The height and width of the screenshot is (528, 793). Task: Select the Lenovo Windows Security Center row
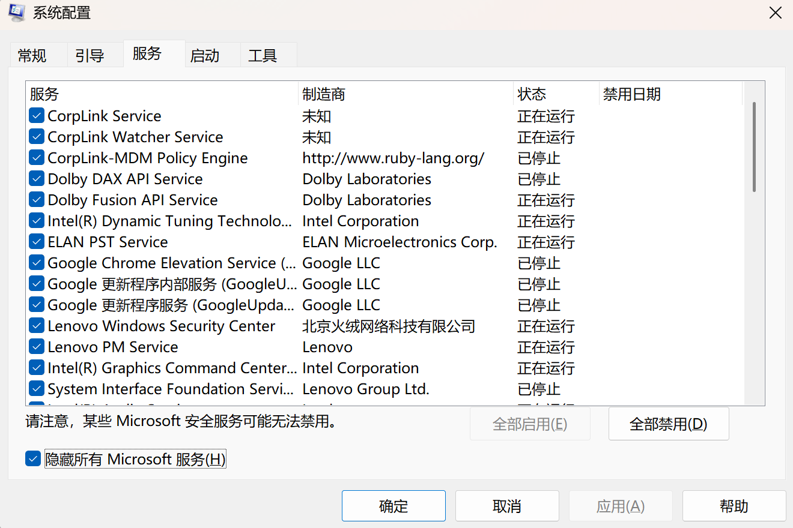[161, 326]
